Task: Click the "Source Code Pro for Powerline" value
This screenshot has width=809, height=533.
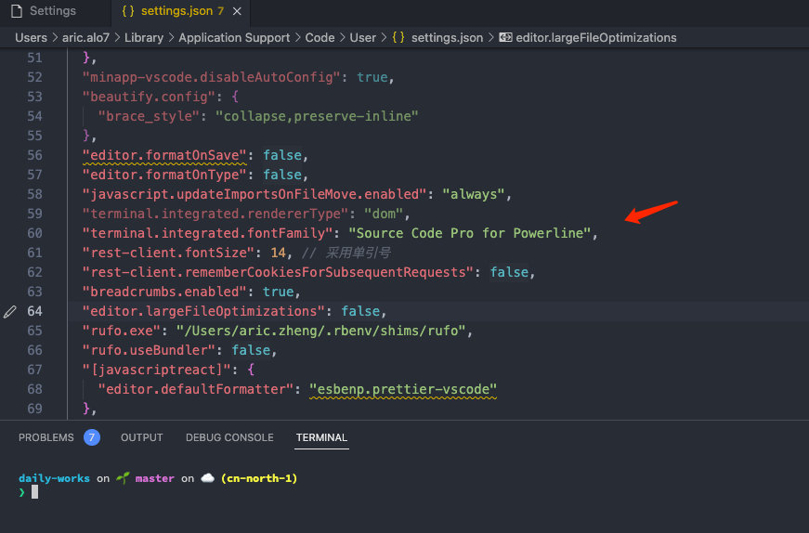Action: [x=469, y=233]
